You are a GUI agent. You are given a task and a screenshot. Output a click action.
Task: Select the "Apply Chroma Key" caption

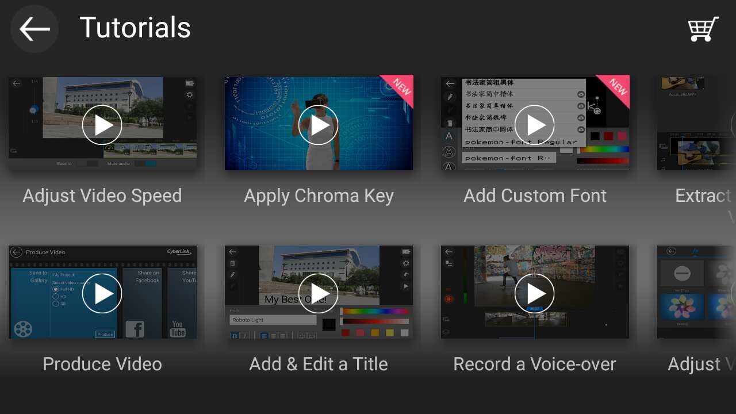click(x=319, y=195)
